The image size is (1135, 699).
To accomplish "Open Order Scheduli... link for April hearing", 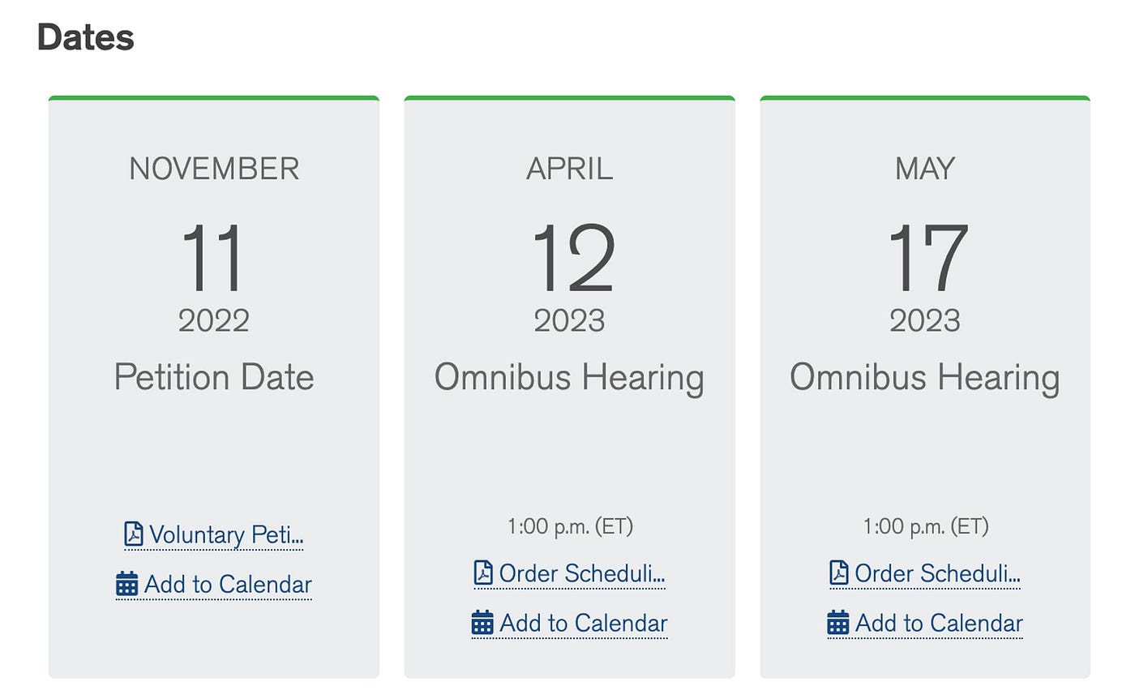I will tap(582, 574).
